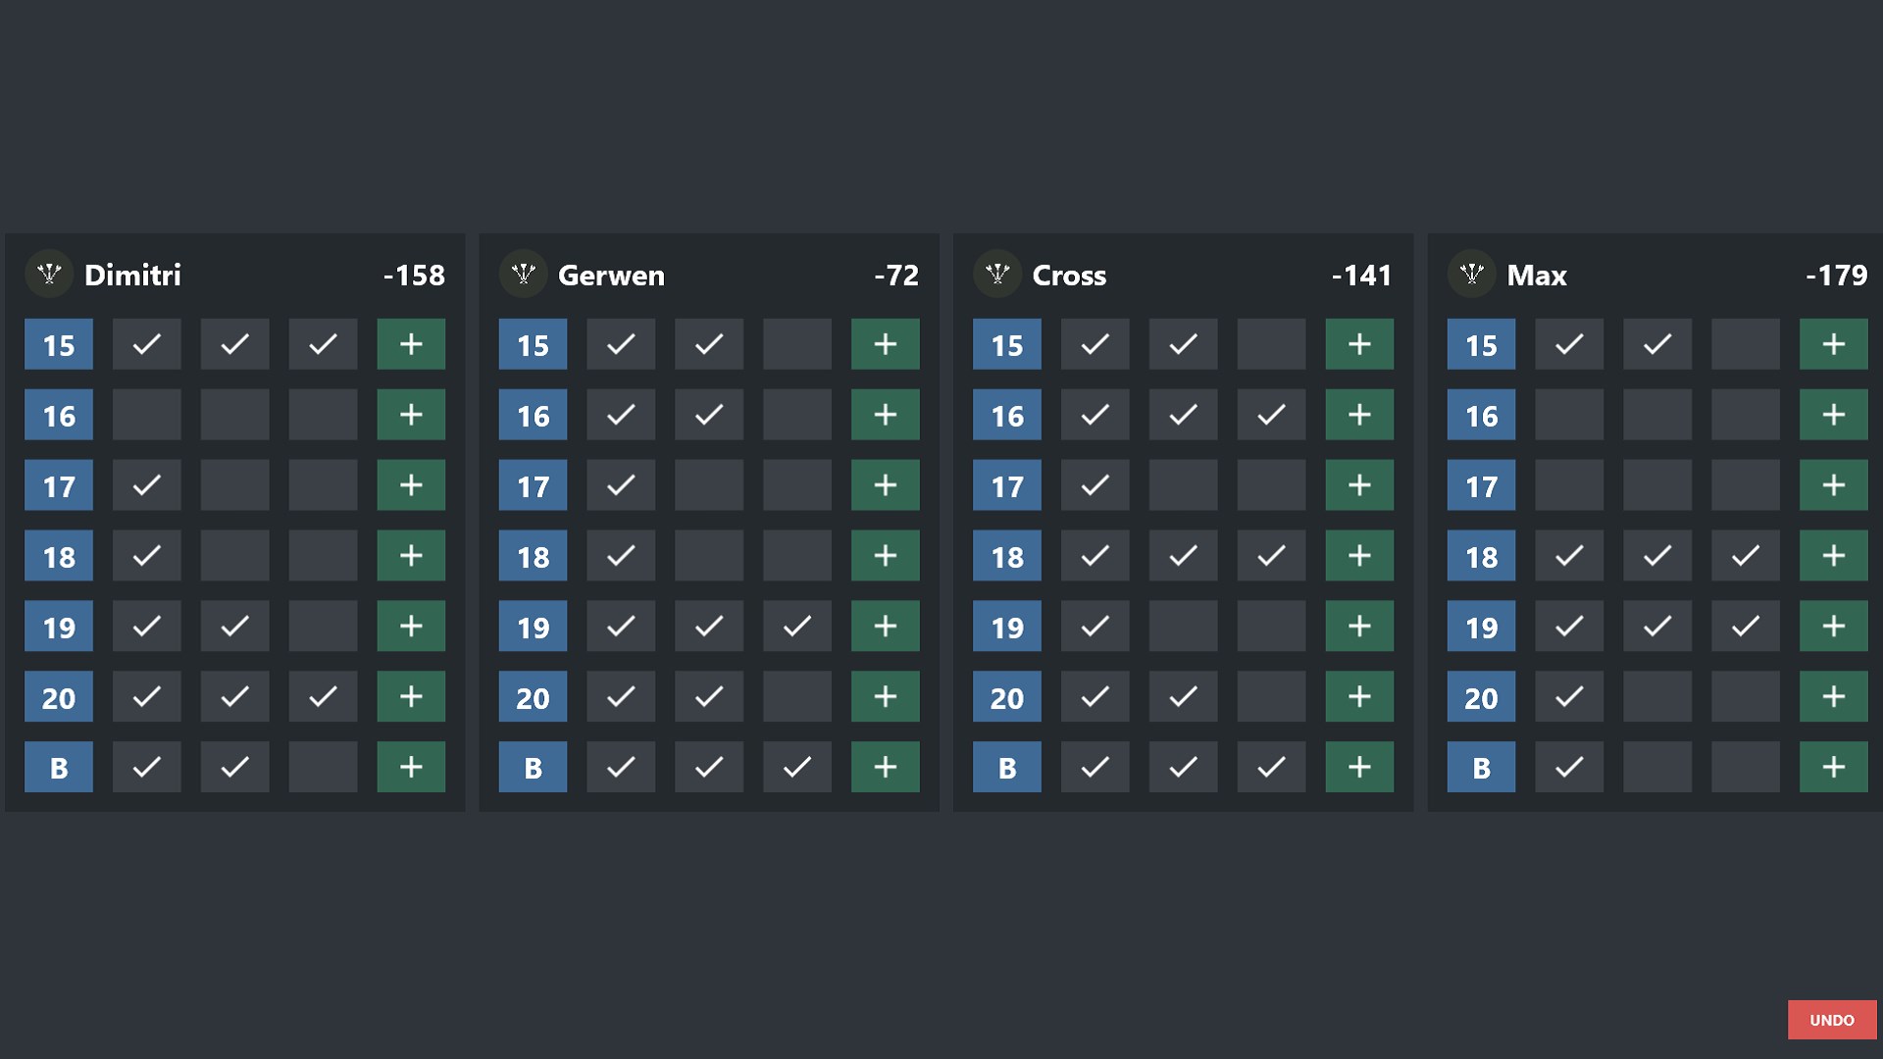Click the darts icon beside Max
Image resolution: width=1883 pixels, height=1059 pixels.
(x=1472, y=274)
